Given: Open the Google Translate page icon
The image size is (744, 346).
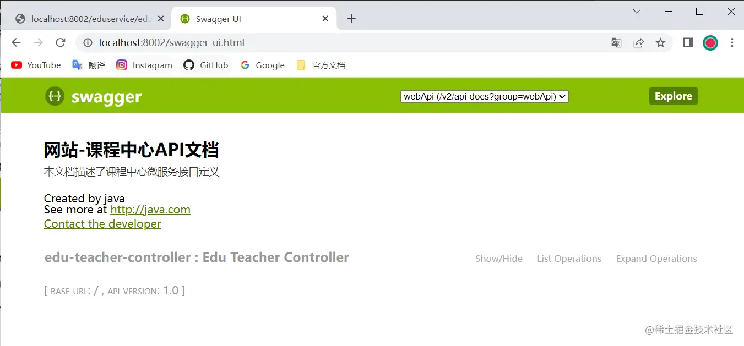Looking at the screenshot, I should point(616,42).
